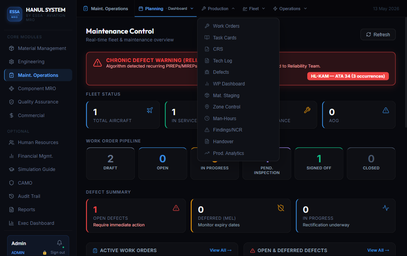
Task: Click the Sign out link
Action: point(57,252)
